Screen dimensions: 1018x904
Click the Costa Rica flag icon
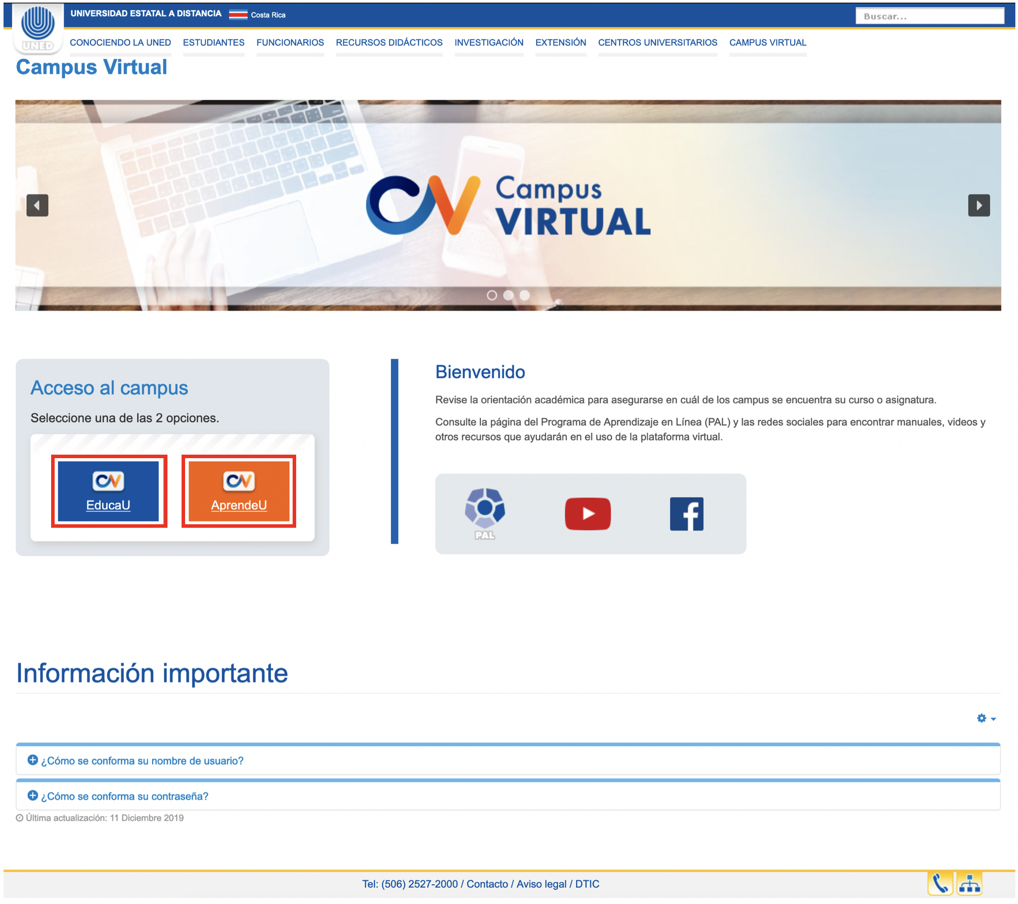[238, 14]
